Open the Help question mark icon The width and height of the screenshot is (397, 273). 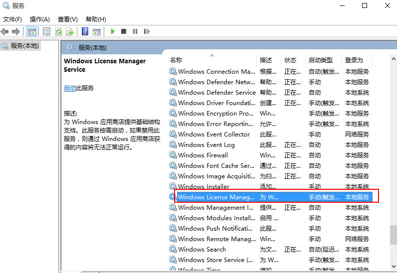tap(85, 31)
